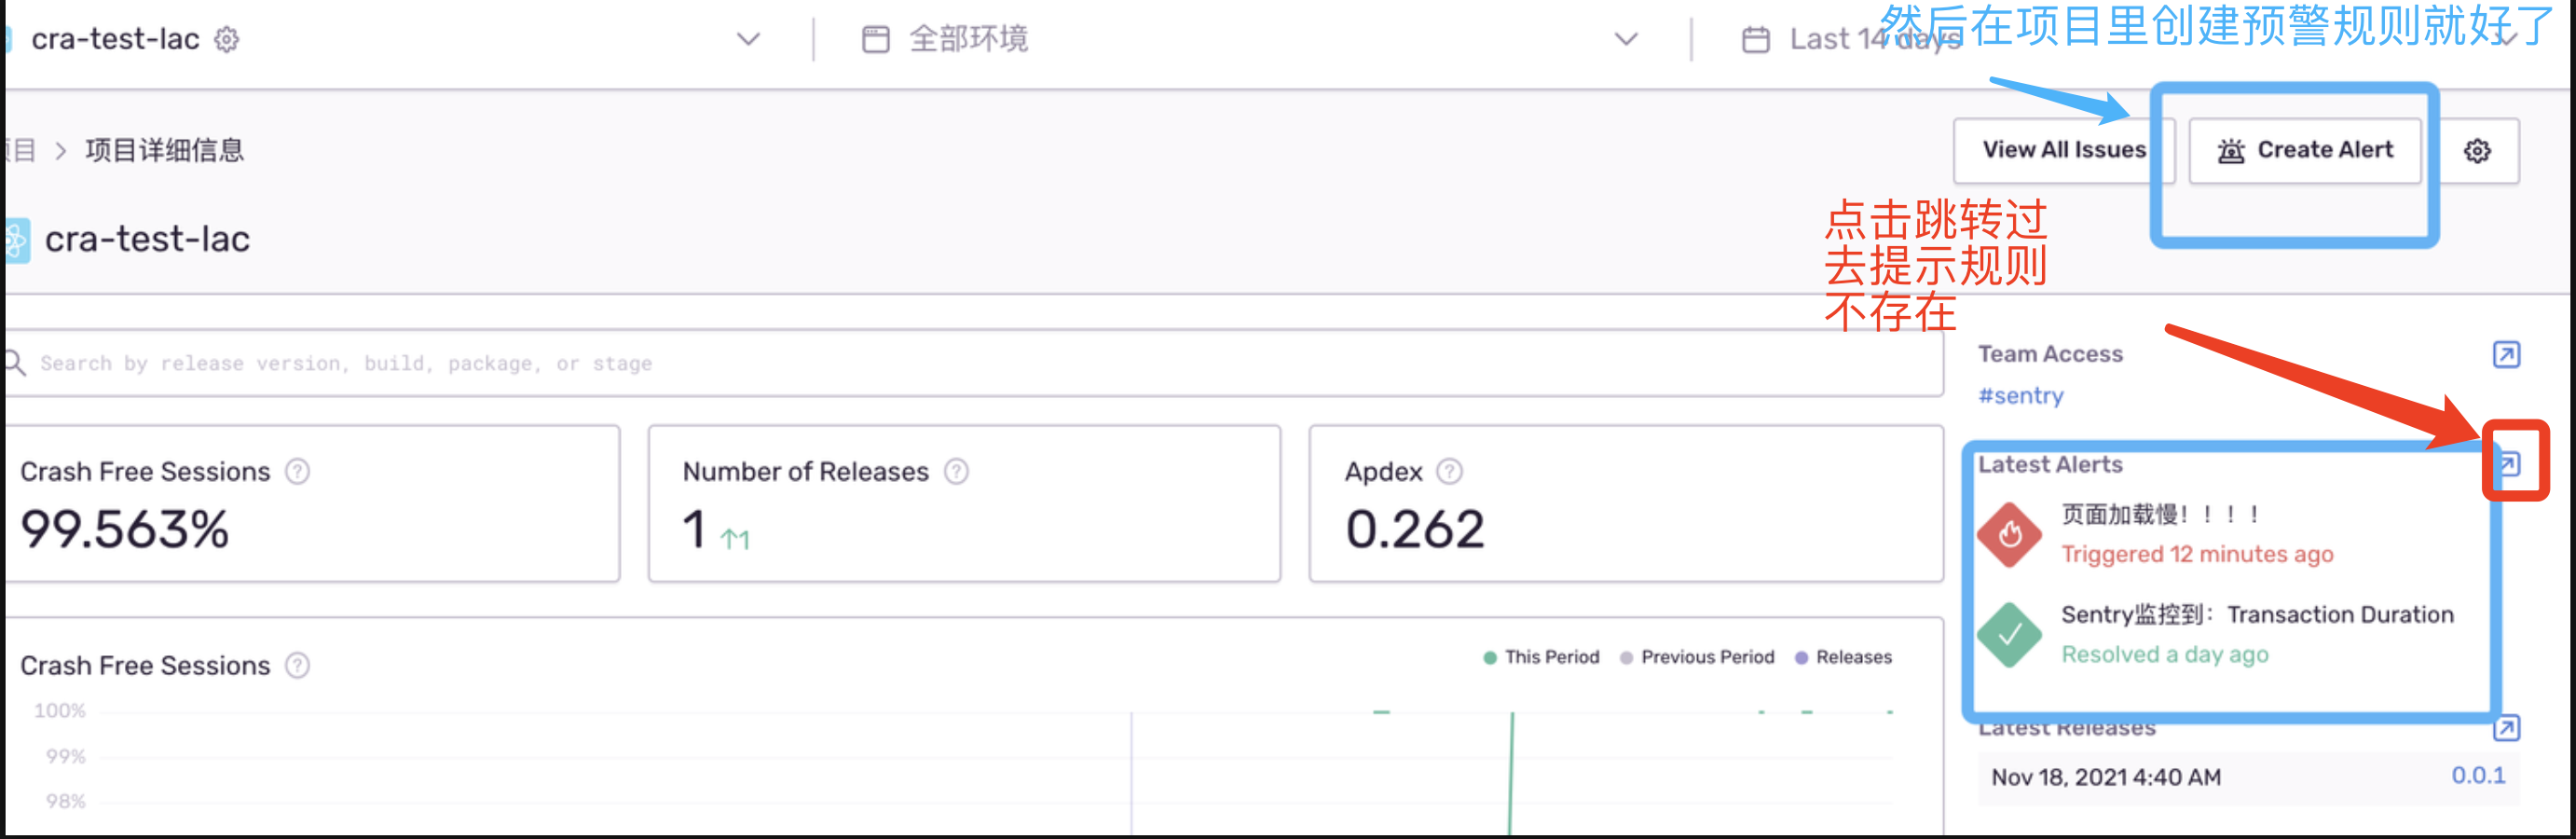Click the React project icon by cra-test-lac title
The image size is (2576, 839).
coord(17,240)
